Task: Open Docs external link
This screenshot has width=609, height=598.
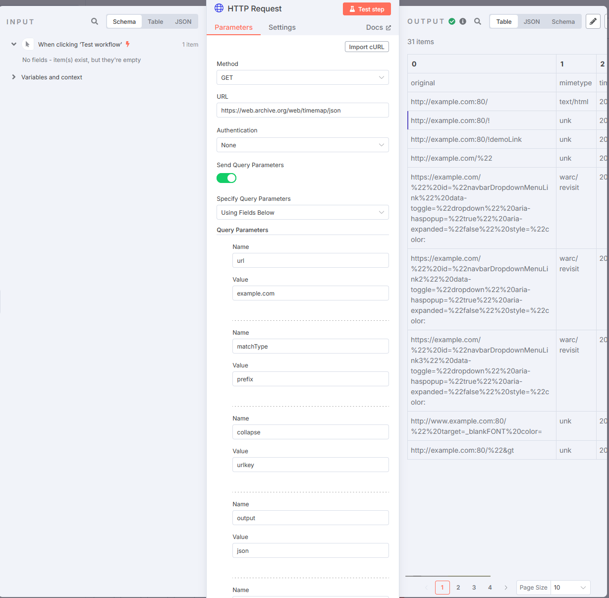Action: [378, 27]
